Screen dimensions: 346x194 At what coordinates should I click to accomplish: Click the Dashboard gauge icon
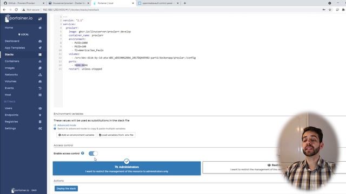pos(40,41)
